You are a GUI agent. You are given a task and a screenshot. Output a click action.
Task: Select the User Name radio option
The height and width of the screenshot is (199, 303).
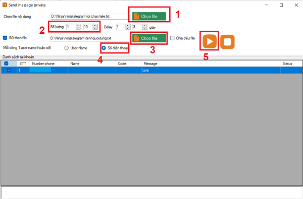point(67,48)
